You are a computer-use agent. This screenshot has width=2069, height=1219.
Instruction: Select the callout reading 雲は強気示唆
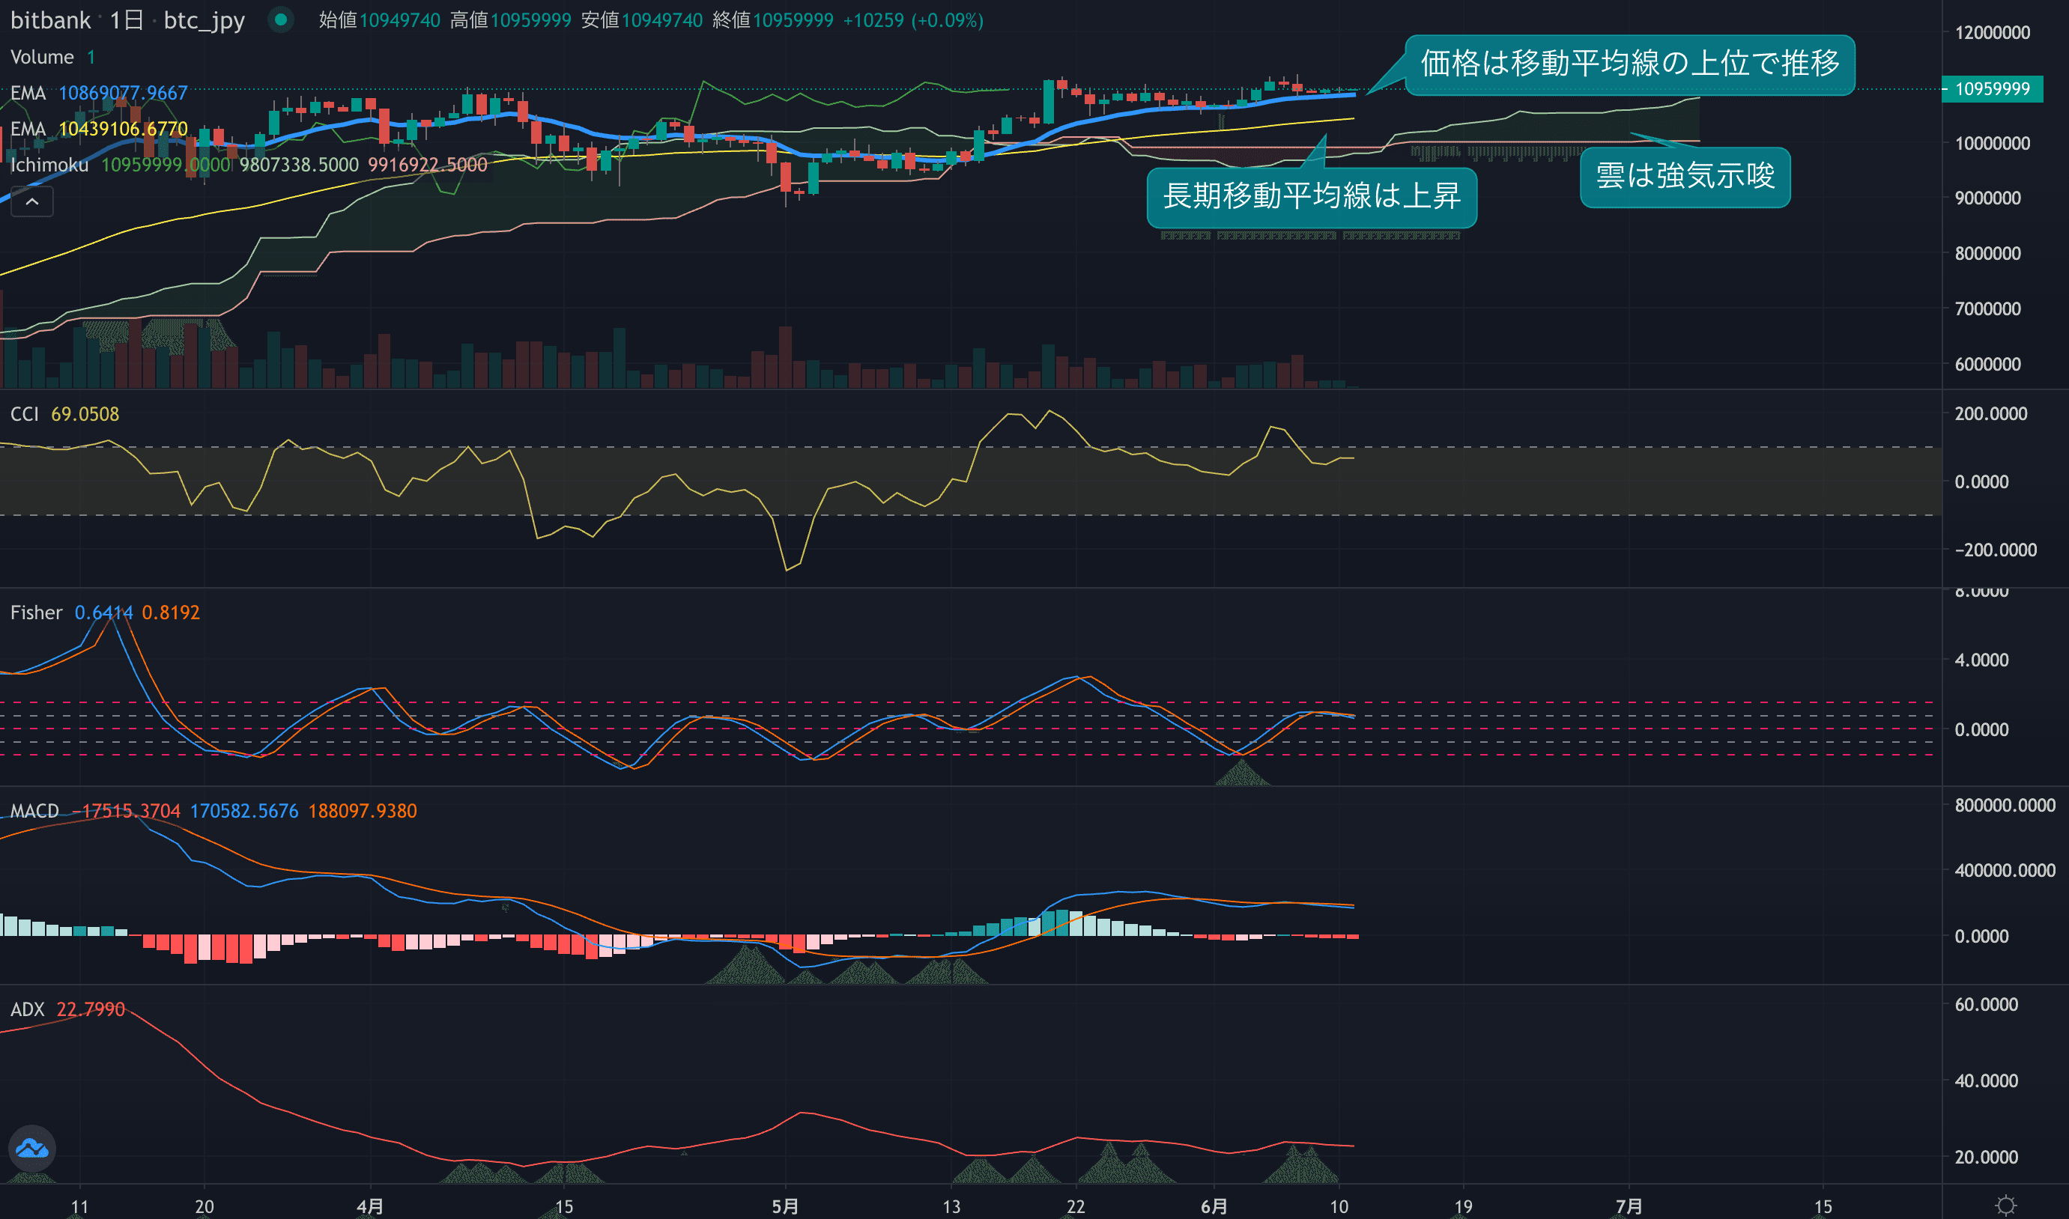tap(1685, 177)
